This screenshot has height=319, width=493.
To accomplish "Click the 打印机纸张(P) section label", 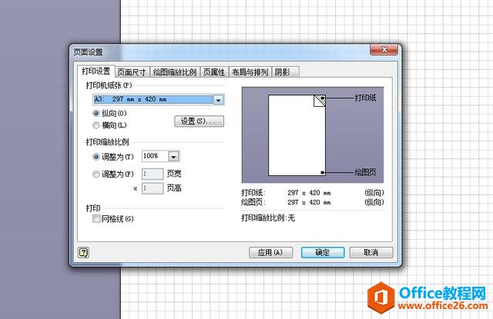I will point(109,85).
